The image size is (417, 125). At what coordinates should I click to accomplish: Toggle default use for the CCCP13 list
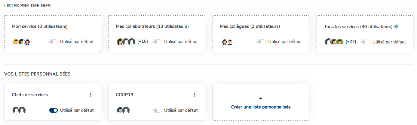pos(158,110)
